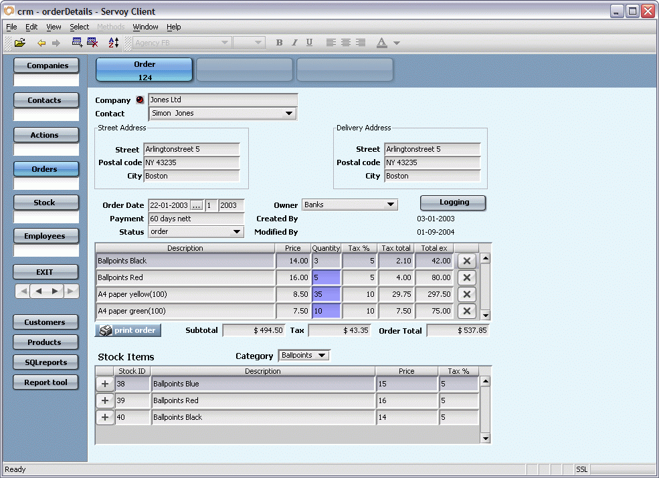The width and height of the screenshot is (659, 478).
Task: Click the red icon beside Company
Action: tap(140, 100)
